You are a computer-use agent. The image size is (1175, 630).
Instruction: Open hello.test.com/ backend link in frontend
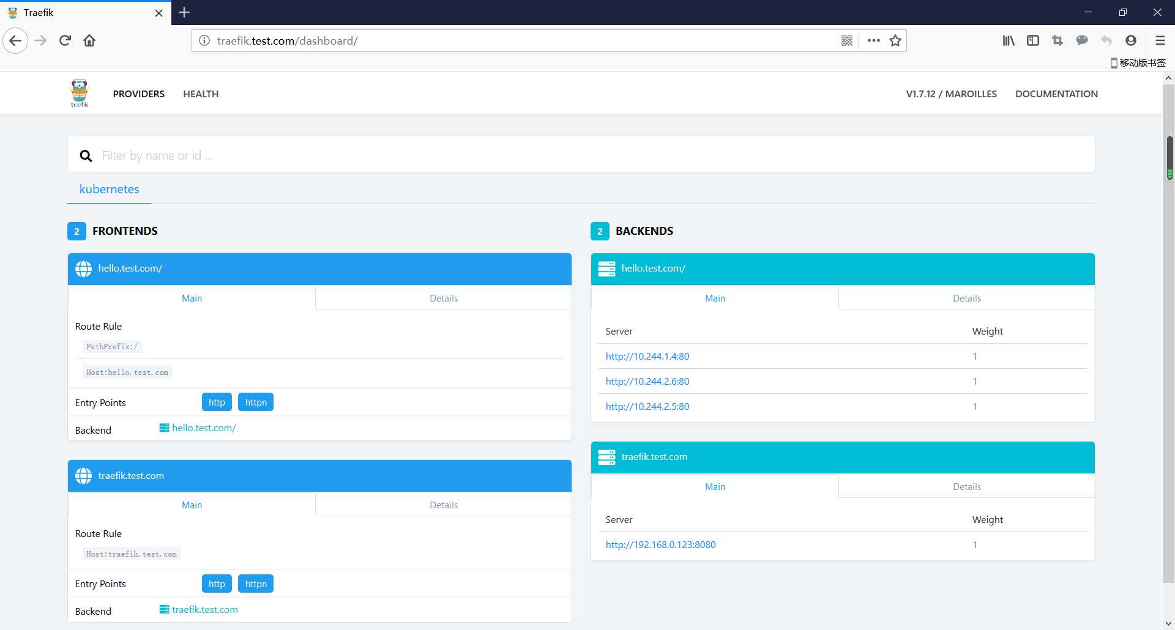coord(198,428)
